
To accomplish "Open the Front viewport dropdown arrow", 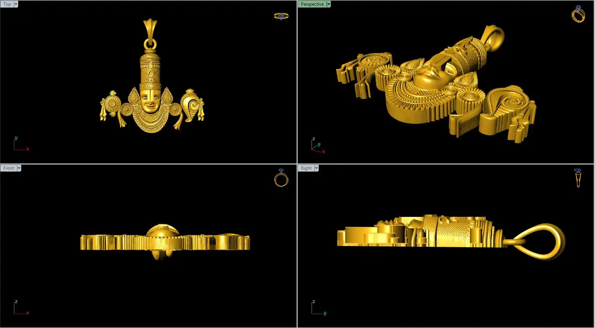I will [x=19, y=168].
